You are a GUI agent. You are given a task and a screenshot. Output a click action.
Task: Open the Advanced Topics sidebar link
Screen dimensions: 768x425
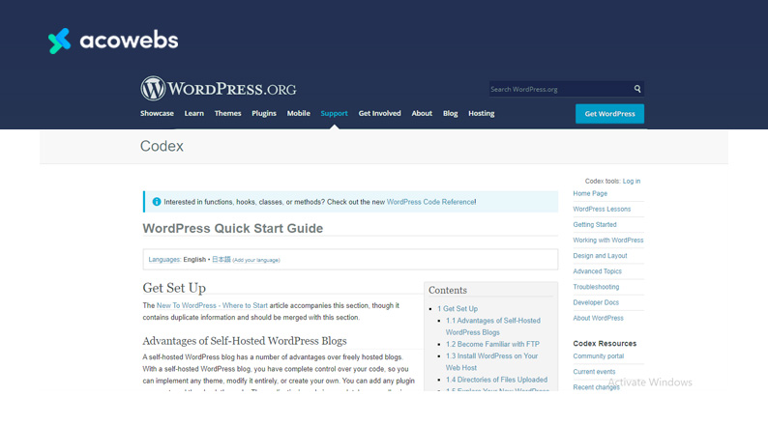(597, 271)
